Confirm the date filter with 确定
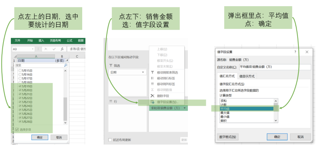This screenshot has width=316, height=147. [40, 137]
